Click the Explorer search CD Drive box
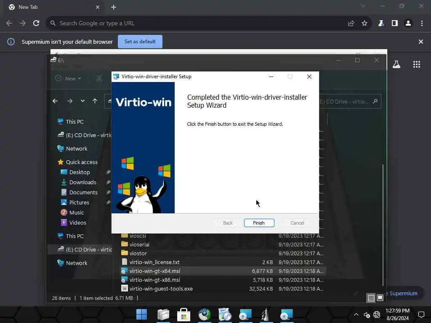The width and height of the screenshot is (431, 323). click(x=350, y=102)
